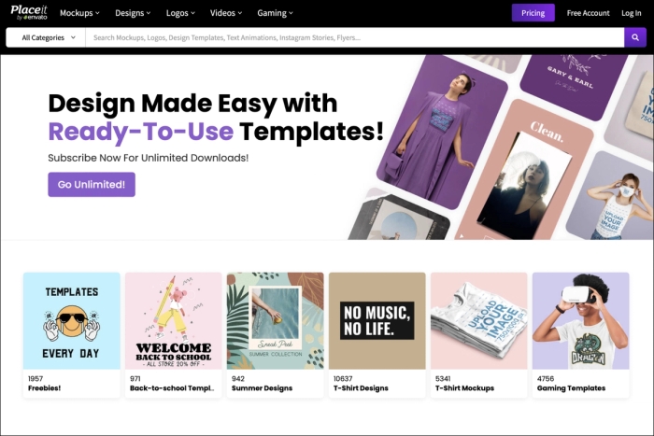Open the Mockups menu dropdown
Screen dimensions: 654x436
click(x=79, y=13)
